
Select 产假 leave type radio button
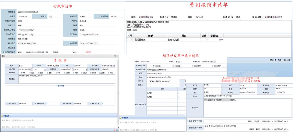(74, 73)
